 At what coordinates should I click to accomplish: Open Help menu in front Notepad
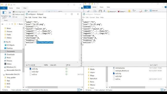45,17
